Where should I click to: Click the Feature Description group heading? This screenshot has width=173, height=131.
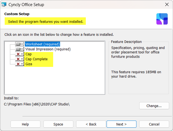pyautogui.click(x=126, y=42)
